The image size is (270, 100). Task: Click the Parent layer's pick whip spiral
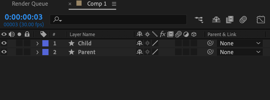(x=210, y=52)
